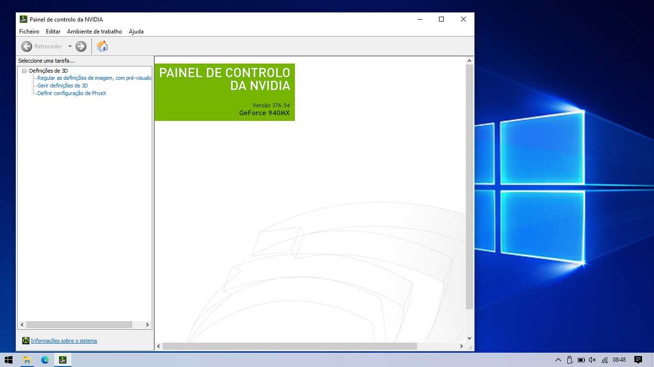Open the Ficheiro menu

click(29, 32)
